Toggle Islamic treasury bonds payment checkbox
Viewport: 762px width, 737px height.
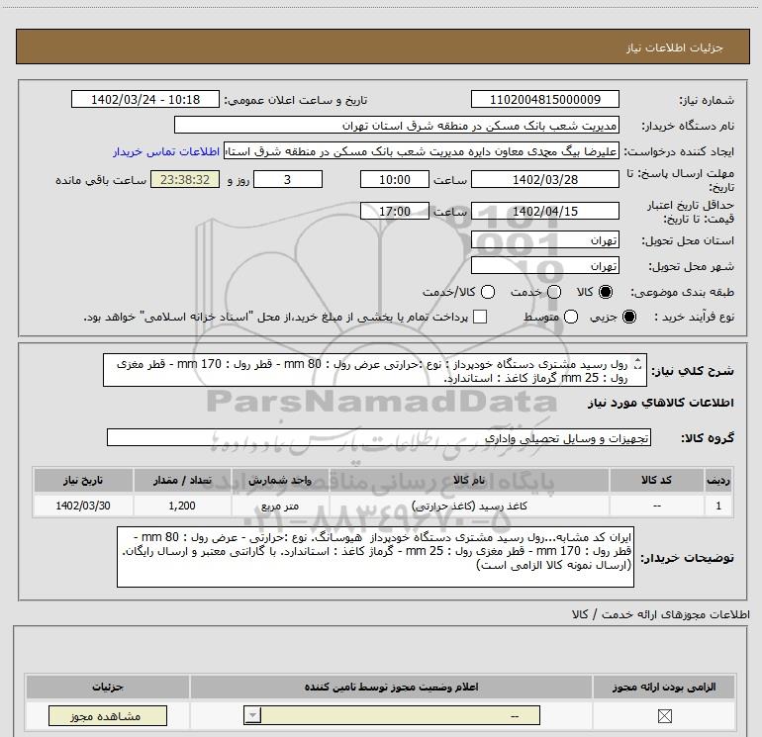pos(480,317)
